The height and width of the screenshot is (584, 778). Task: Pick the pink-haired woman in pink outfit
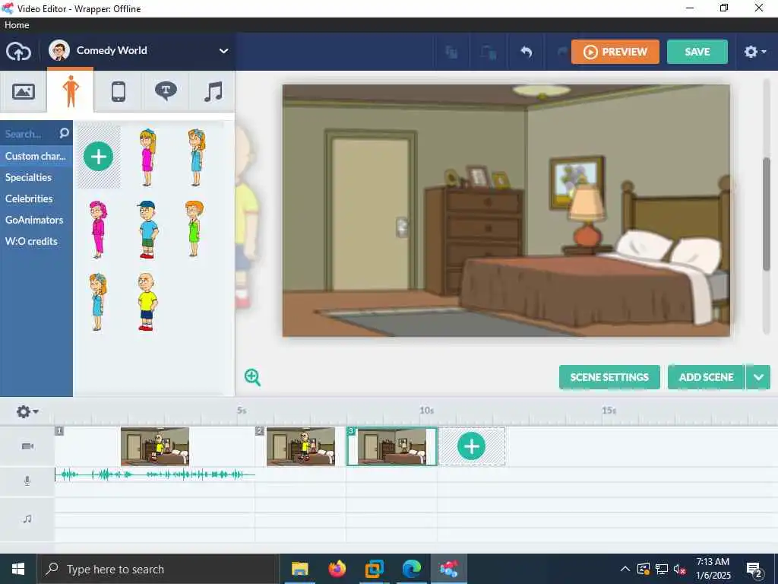pos(98,230)
